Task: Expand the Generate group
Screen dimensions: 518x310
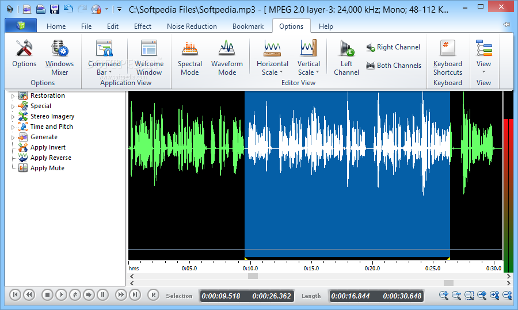Action: (13, 137)
